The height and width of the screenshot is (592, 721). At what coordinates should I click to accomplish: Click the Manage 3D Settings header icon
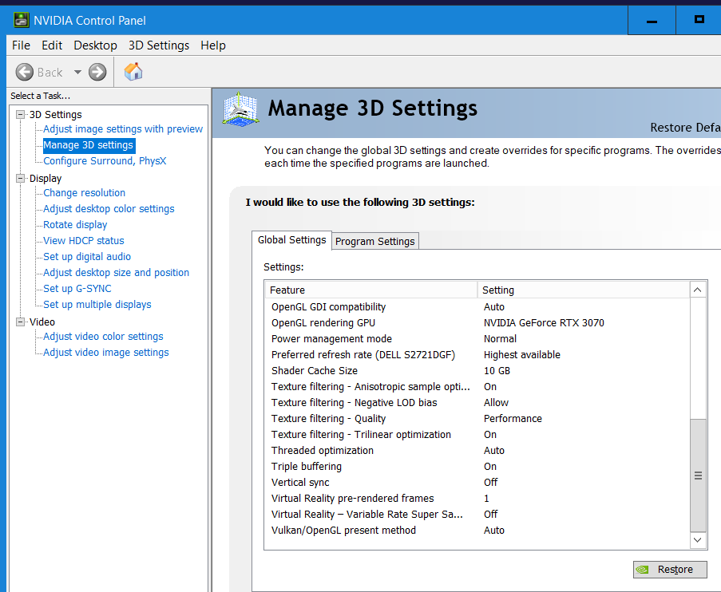[x=240, y=109]
